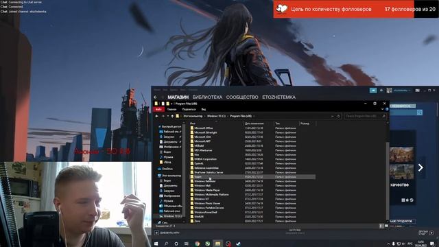
Task: Open Steam from taskbar
Action: [x=238, y=244]
